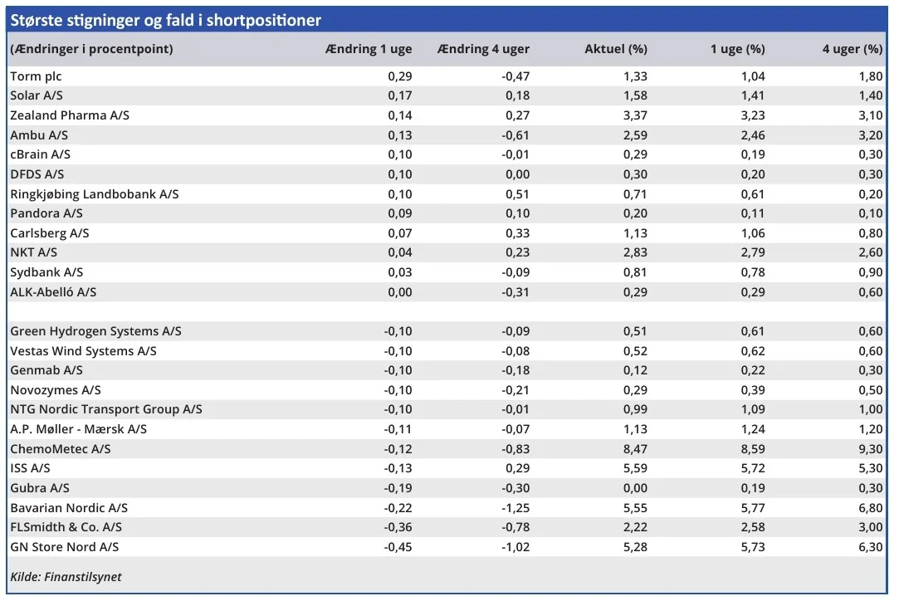Select the Ringkjøbing Landbobank A/S row label
Viewport: 899px width, 606px height.
click(95, 194)
